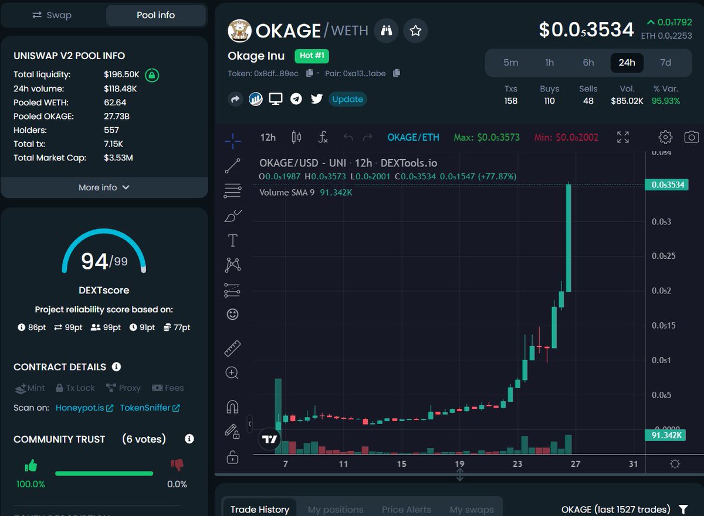The height and width of the screenshot is (516, 704).
Task: Vote thumbs up for community trust
Action: coord(31,466)
